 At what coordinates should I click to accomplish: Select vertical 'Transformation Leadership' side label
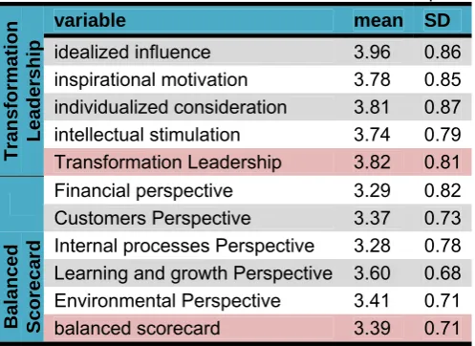pos(22,91)
